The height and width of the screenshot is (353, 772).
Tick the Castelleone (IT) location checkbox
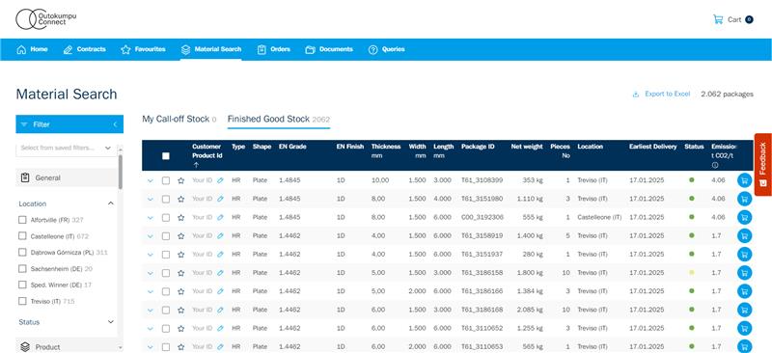[22, 236]
